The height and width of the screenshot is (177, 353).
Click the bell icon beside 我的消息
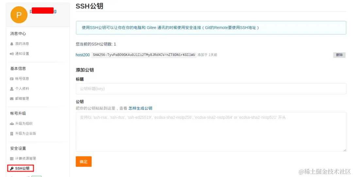tap(12, 44)
